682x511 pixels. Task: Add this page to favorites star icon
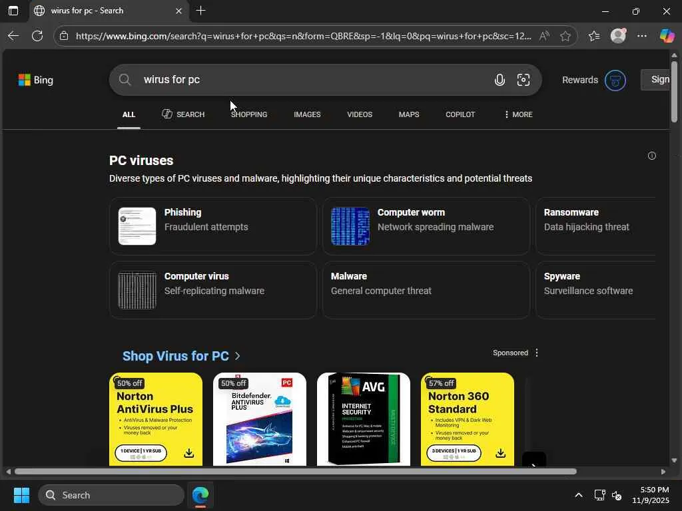pos(565,36)
